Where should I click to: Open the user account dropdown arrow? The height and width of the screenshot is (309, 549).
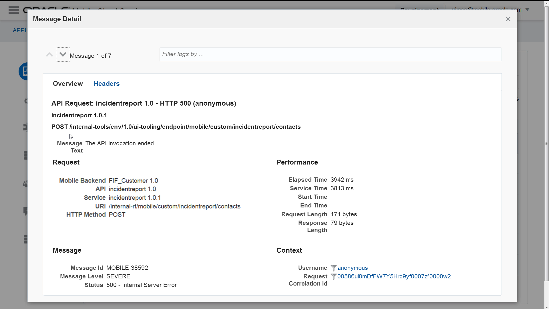pos(528,10)
